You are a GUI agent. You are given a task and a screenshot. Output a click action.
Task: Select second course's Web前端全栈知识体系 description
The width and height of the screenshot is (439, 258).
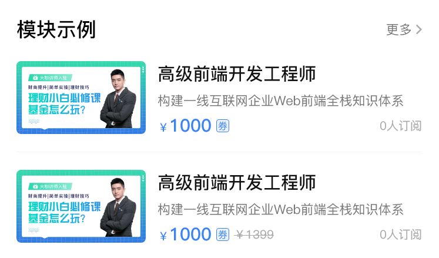pos(280,210)
